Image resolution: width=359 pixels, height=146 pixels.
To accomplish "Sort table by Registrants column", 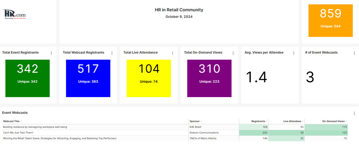I will pos(259,121).
